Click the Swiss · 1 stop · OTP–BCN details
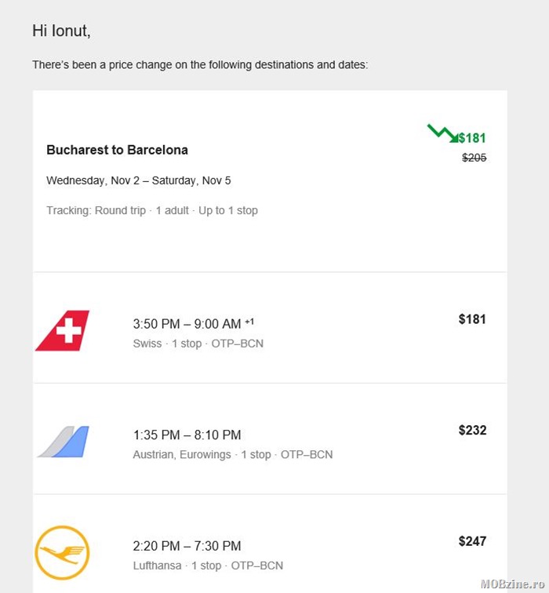The image size is (549, 593). [x=198, y=344]
